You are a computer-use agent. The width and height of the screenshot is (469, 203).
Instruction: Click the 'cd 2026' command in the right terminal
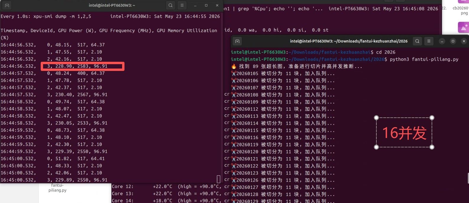(386, 52)
